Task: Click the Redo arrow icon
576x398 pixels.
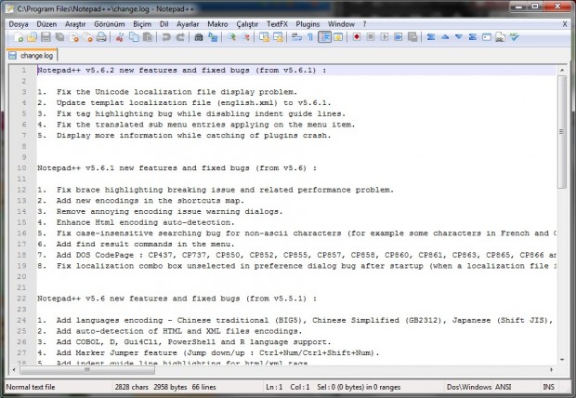Action: (x=180, y=37)
